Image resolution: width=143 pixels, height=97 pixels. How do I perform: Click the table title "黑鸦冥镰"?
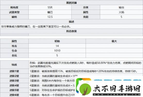tap(71, 3)
